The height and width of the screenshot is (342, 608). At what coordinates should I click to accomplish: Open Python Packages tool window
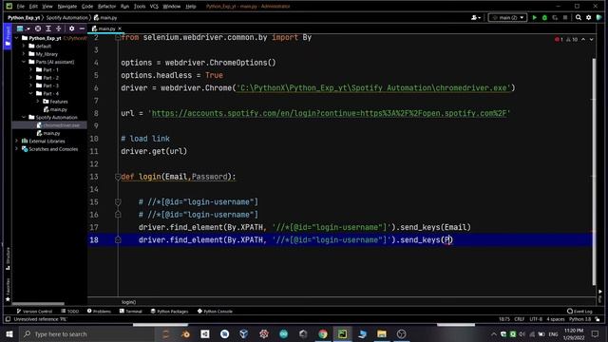(x=169, y=311)
